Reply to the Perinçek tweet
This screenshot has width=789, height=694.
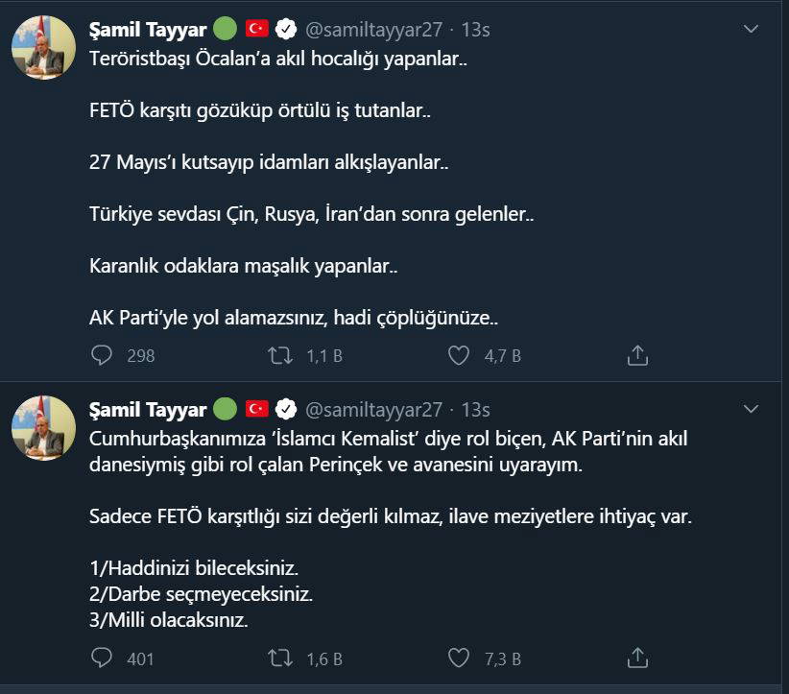click(103, 658)
